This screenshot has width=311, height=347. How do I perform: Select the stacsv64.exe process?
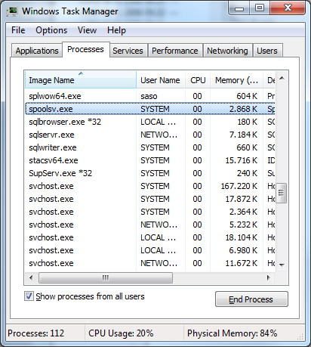[150, 160]
